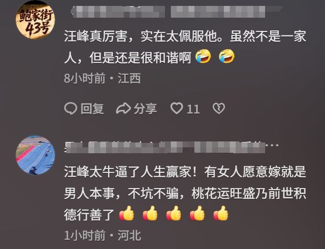The image size is (325, 249).
Task: Click the like count 11
Action: click(193, 109)
